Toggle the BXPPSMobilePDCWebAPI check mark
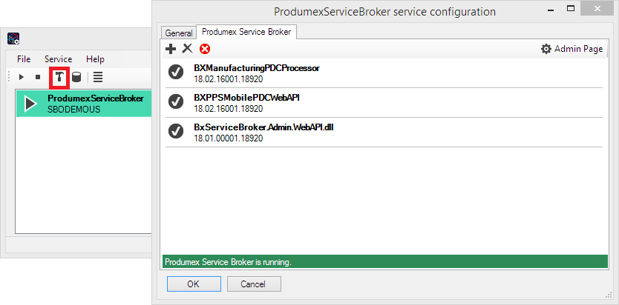Screen dimensions: 619x305 coord(176,101)
